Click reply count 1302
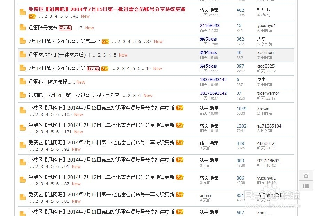 pyautogui.click(x=241, y=126)
